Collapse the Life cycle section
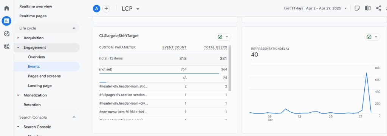 (74, 28)
